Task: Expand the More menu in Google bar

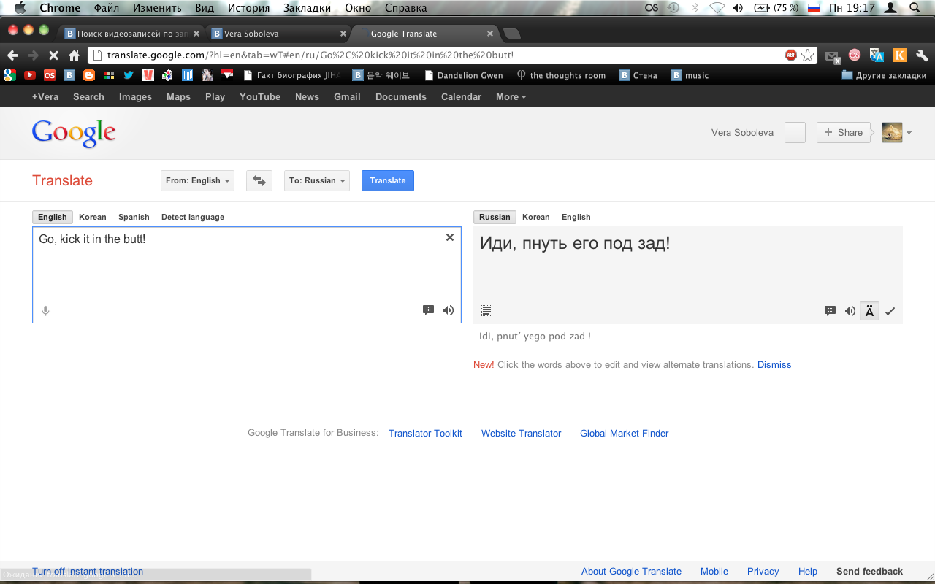Action: coord(511,96)
